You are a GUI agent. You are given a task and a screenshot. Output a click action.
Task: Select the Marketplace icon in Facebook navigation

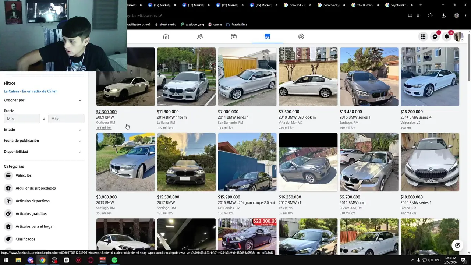(268, 36)
